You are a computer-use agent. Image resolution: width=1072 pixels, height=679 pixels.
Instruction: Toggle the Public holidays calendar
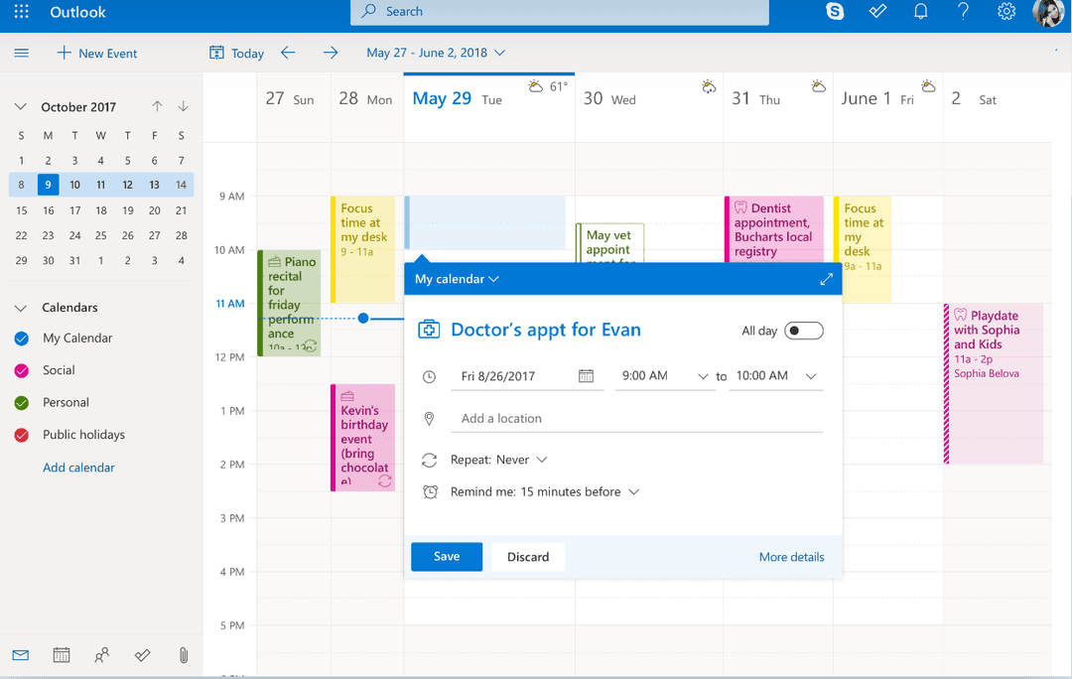point(22,435)
